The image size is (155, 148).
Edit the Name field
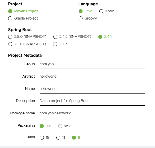click(x=92, y=89)
